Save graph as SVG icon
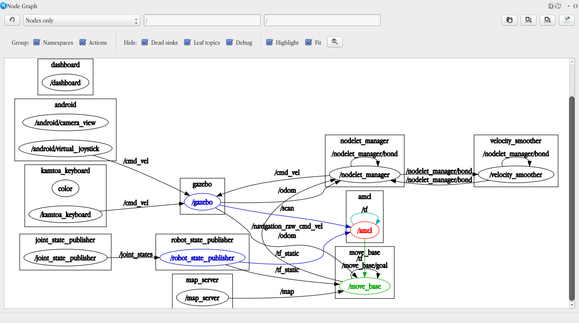579x323 pixels. click(x=547, y=20)
